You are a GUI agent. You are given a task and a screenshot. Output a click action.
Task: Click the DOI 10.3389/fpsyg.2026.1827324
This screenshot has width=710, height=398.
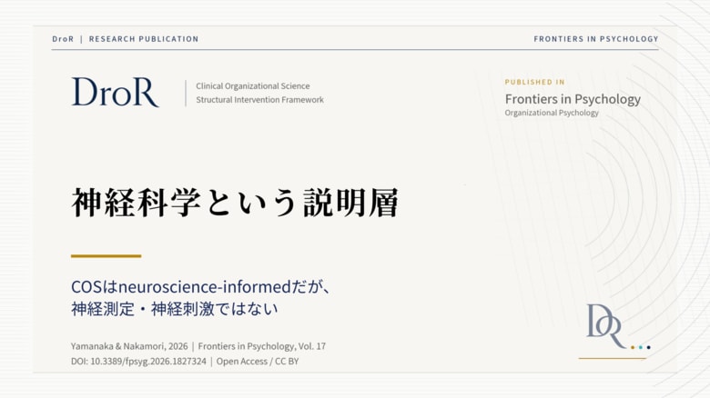138,362
